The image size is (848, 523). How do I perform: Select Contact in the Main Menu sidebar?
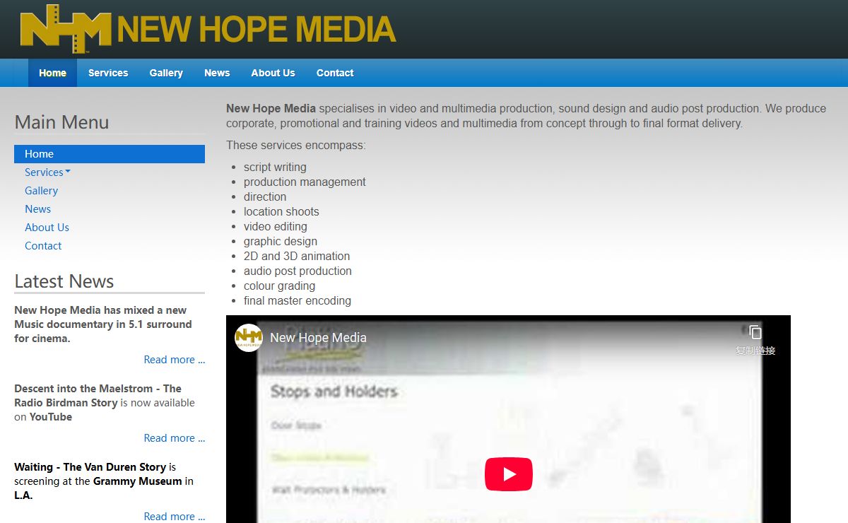43,246
